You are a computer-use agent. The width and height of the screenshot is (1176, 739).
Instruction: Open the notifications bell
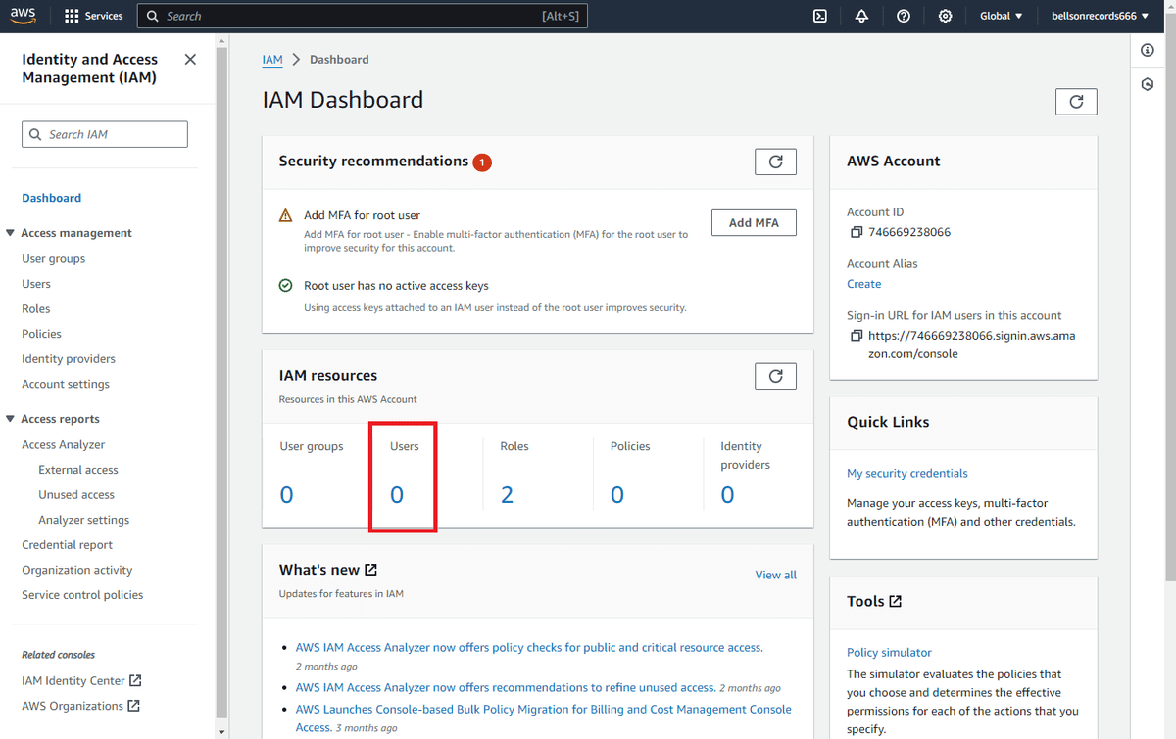tap(861, 16)
